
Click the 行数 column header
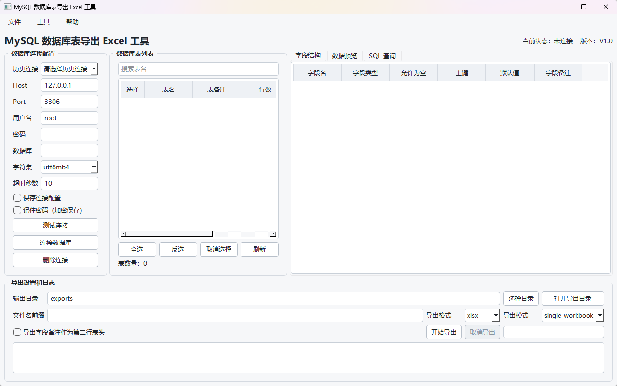pyautogui.click(x=259, y=90)
